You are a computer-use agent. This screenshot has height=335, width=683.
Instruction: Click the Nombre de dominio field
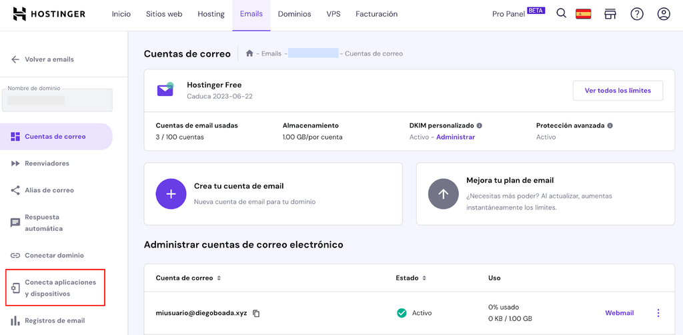(57, 100)
